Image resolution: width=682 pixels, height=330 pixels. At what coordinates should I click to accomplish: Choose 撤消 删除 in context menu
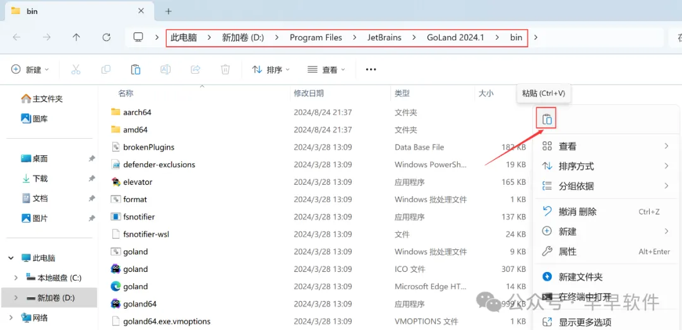click(606, 212)
